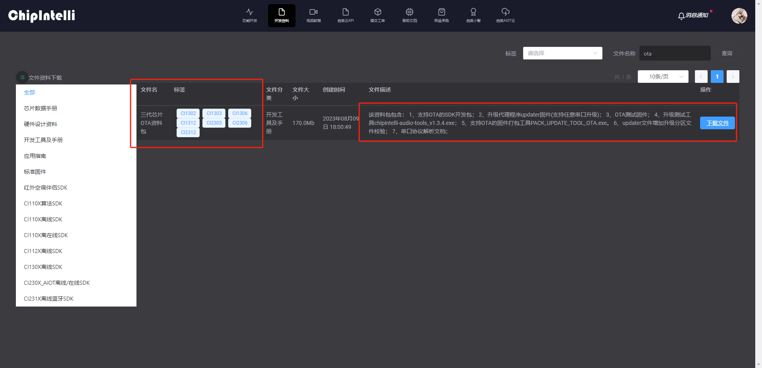Open the user avatar profile

739,16
